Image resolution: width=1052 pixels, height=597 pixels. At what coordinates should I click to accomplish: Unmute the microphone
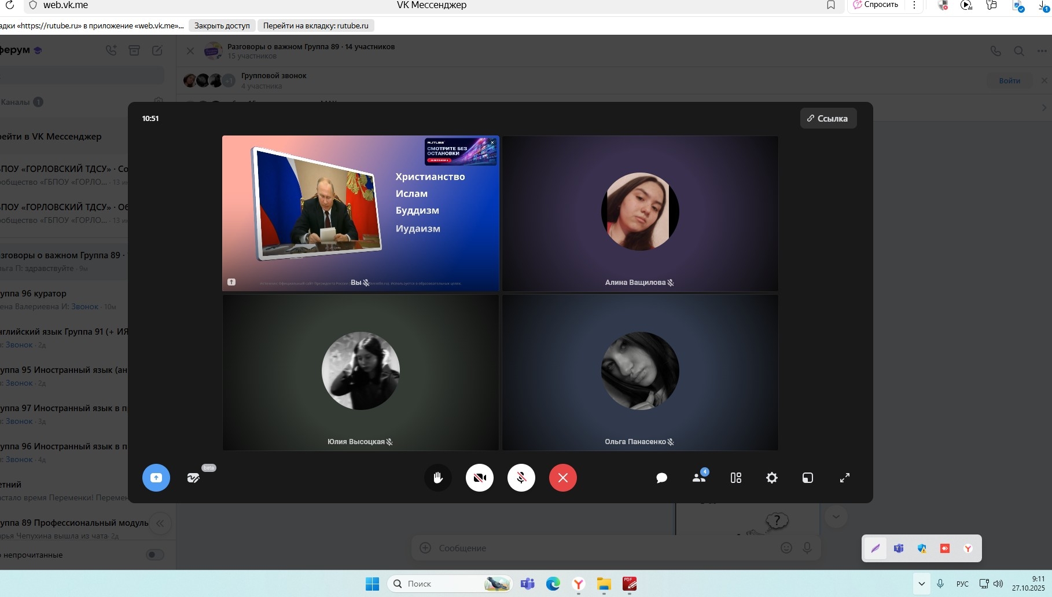[x=521, y=478]
